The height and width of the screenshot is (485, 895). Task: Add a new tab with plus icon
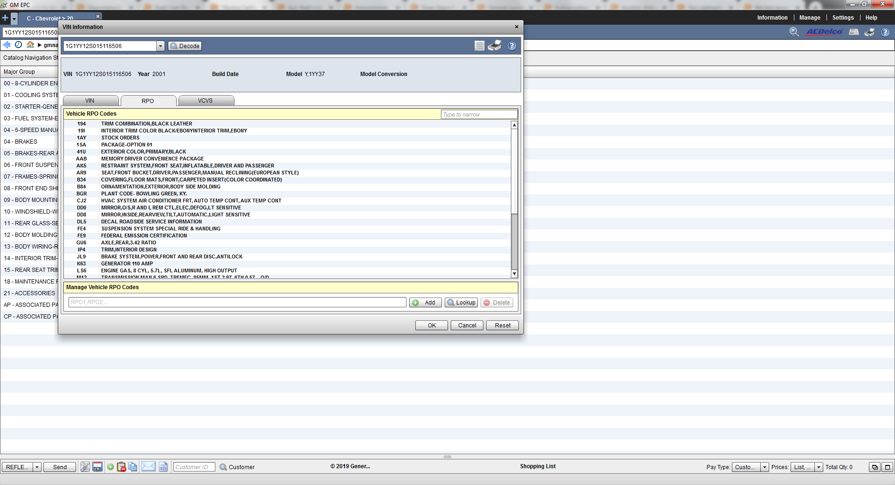5,18
